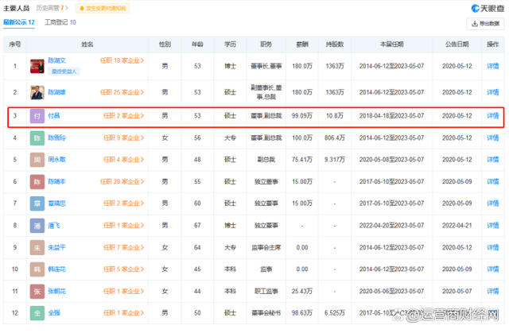
Task: Select the 2022-04-21 announcement date cell
Action: coord(457,226)
